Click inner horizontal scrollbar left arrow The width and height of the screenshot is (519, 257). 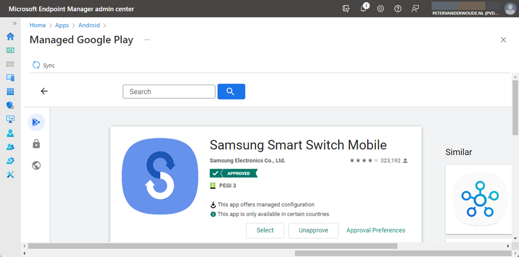(x=25, y=246)
